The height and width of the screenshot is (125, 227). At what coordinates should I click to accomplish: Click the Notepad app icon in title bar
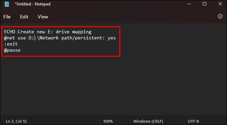(7, 4)
